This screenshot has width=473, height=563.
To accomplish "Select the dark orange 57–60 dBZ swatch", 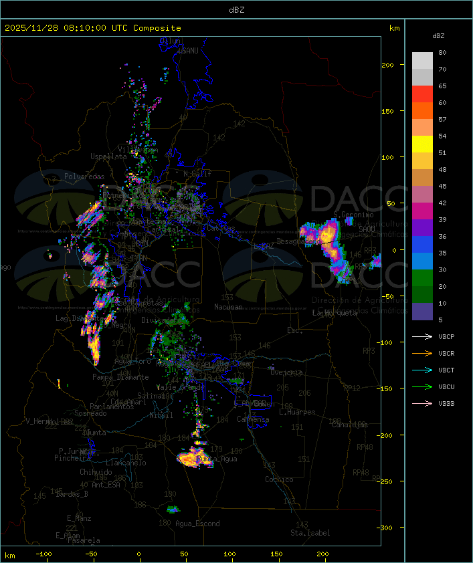I will point(422,110).
